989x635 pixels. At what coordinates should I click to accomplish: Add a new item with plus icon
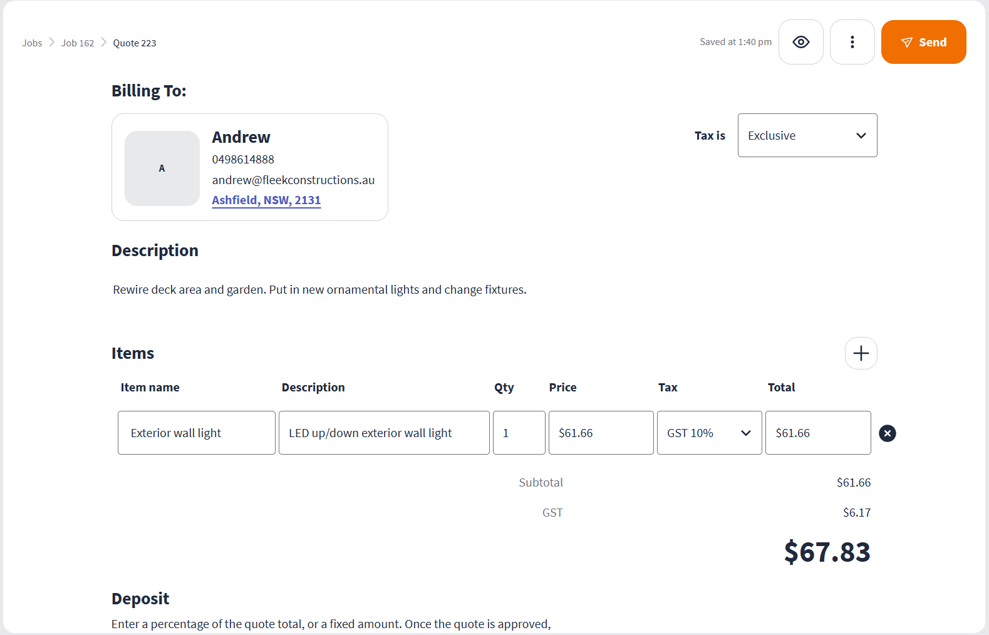861,353
